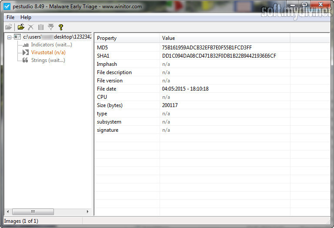Click the Property column header
The height and width of the screenshot is (228, 334).
coord(127,38)
